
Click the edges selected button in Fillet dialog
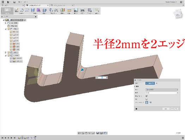point(150,83)
